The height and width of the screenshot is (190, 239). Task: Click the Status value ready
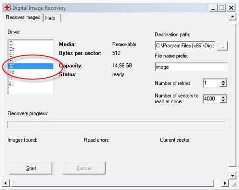coord(118,74)
